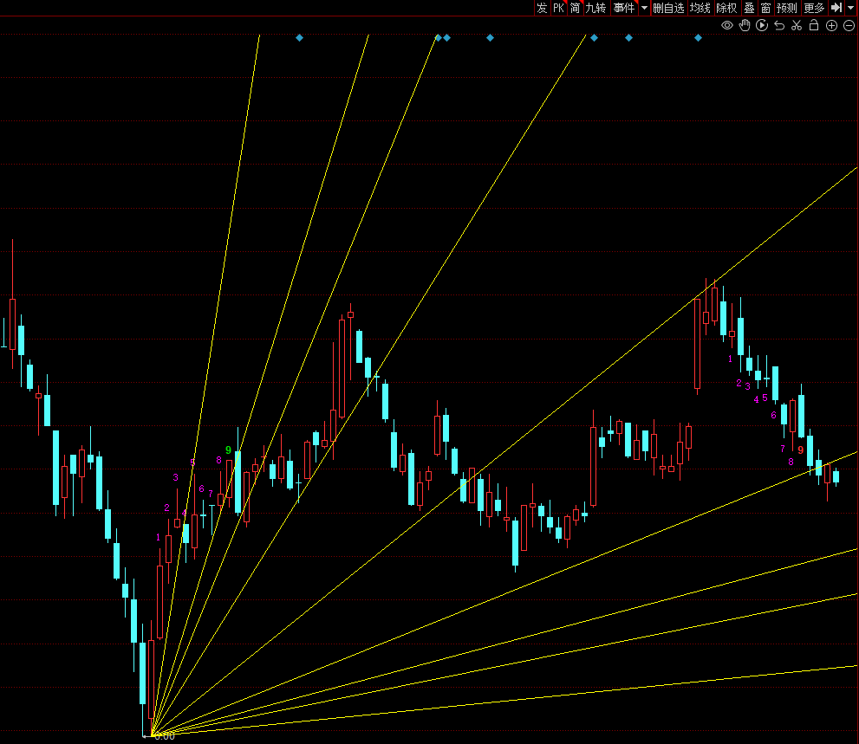The height and width of the screenshot is (744, 859).
Task: Start the chart replay play button
Action: 762,25
